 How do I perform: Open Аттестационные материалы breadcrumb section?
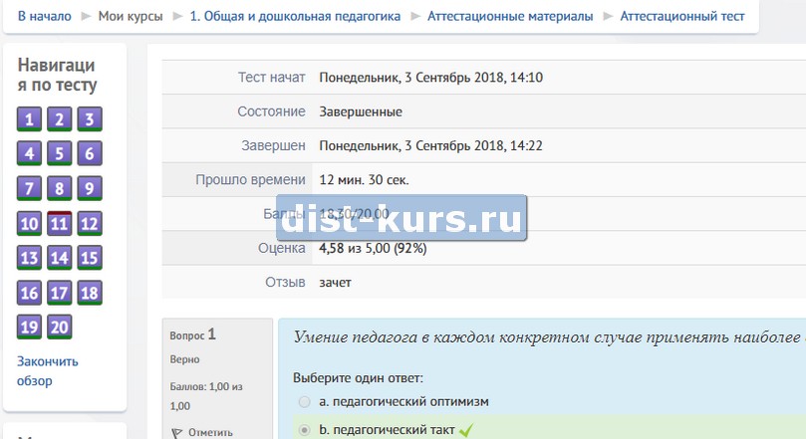click(509, 16)
